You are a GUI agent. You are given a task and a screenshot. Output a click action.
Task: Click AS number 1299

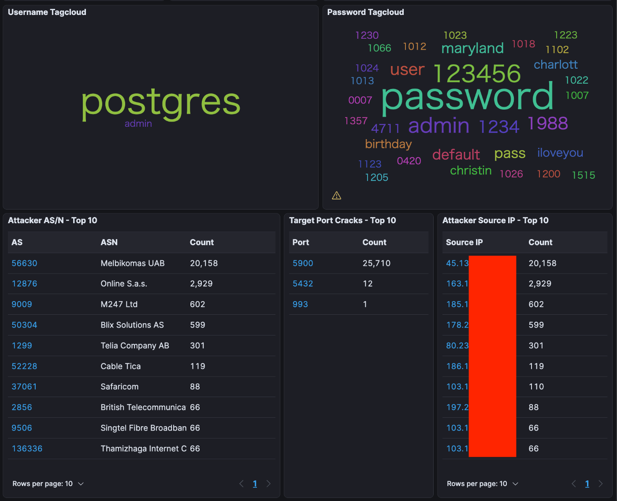point(22,346)
